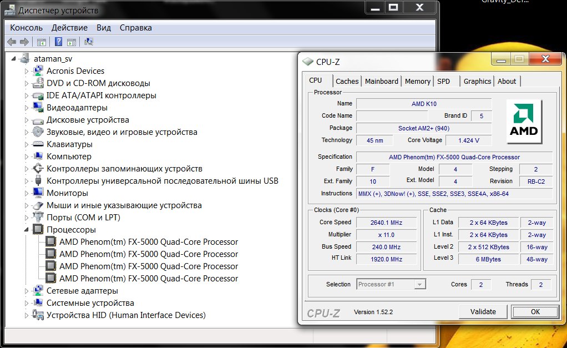Open the Действие menu
The image size is (567, 348).
69,28
